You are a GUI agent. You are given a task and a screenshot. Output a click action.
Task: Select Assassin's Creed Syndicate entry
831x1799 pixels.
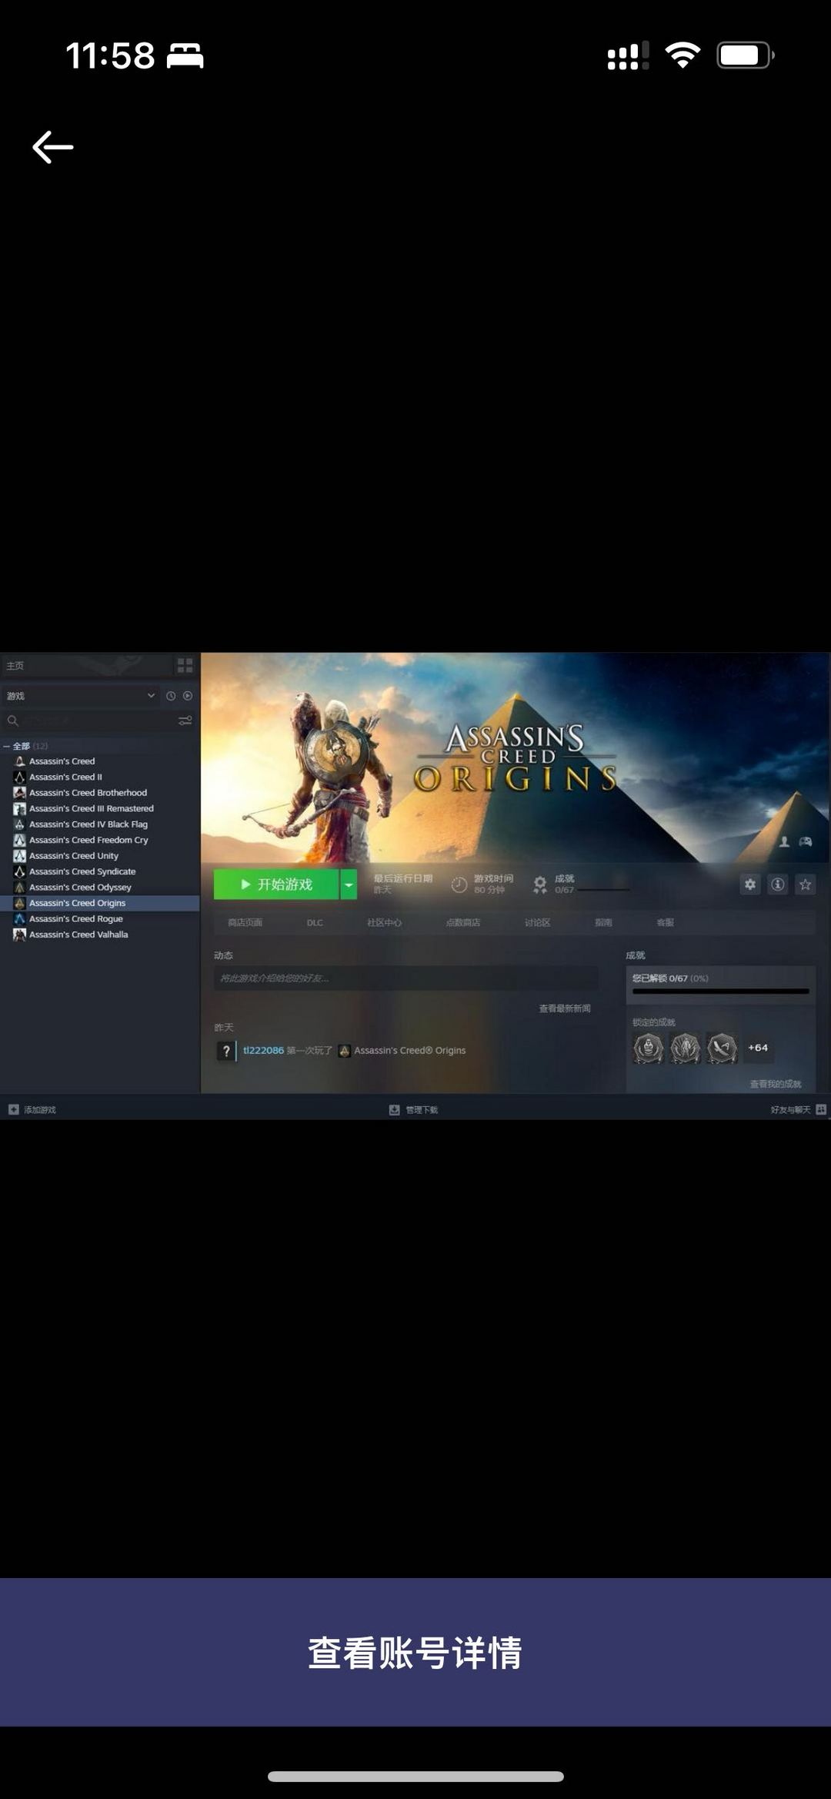click(x=82, y=871)
